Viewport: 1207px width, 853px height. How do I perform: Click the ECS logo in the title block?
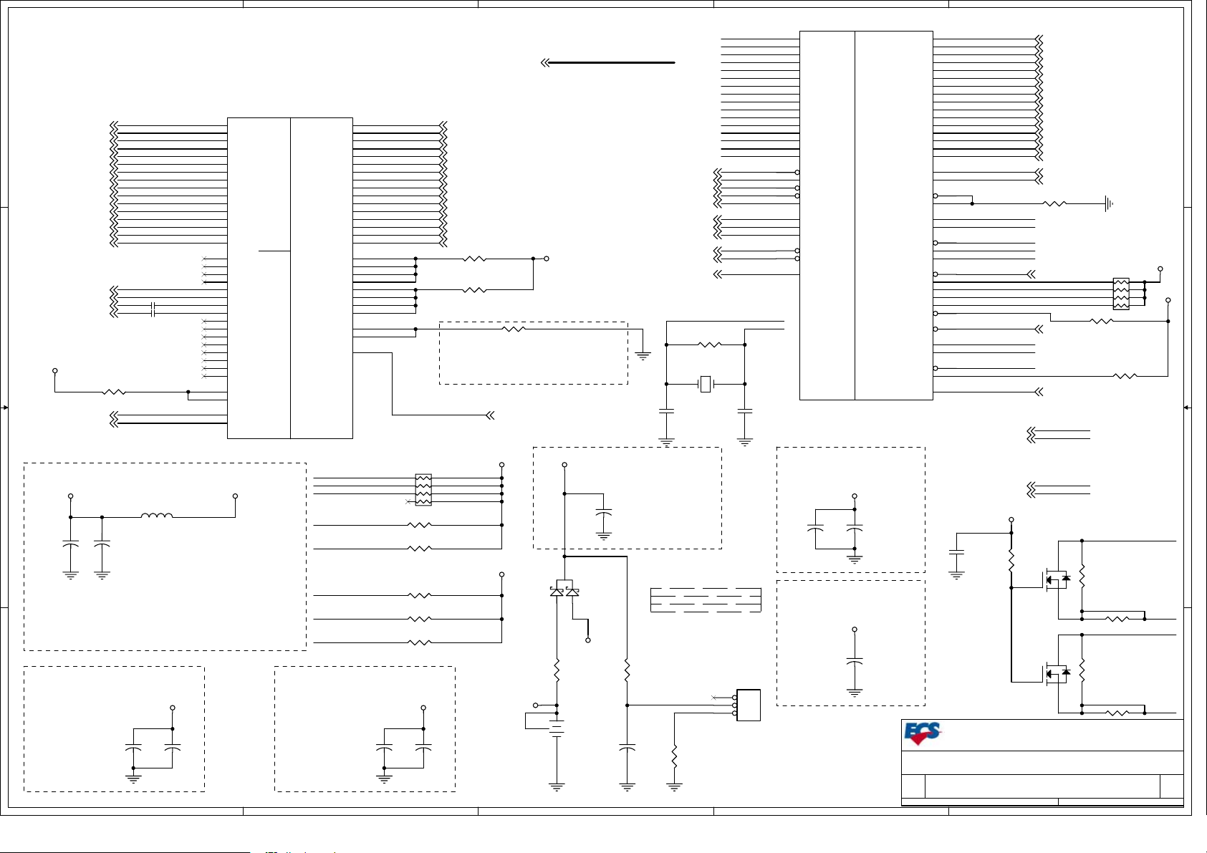(923, 734)
